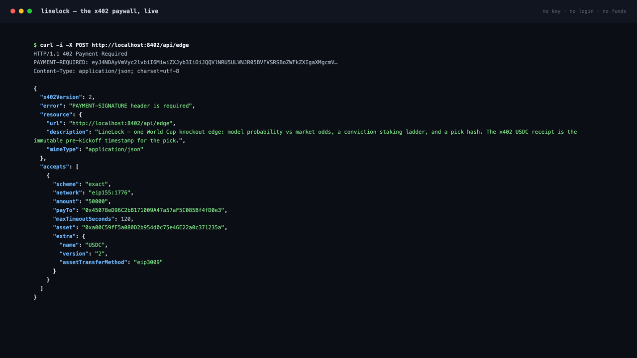Click the green maximize window dot
This screenshot has width=637, height=358.
pos(30,11)
